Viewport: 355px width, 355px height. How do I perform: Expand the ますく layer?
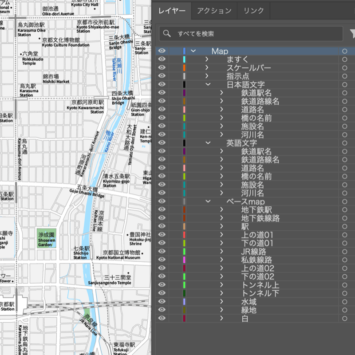(207, 59)
